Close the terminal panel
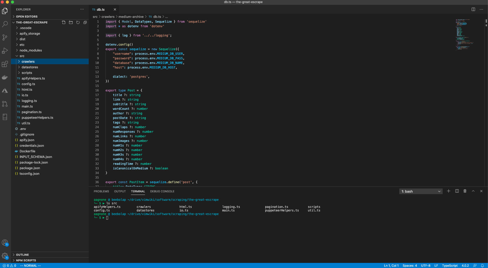Screen dimensions: 488x268 [481, 191]
